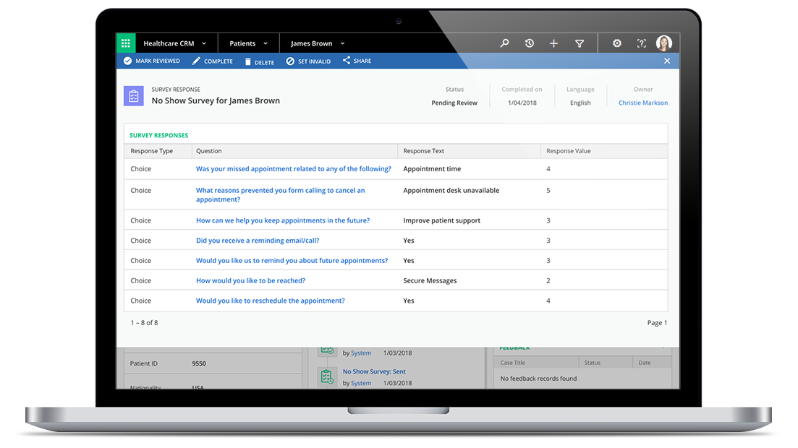Image resolution: width=798 pixels, height=448 pixels.
Task: Click the help icon in the top bar
Action: [x=641, y=43]
